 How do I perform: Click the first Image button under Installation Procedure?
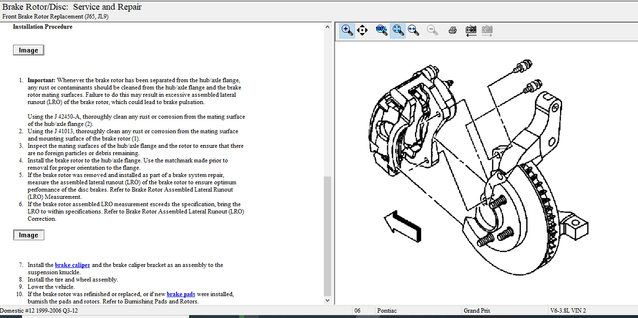29,50
